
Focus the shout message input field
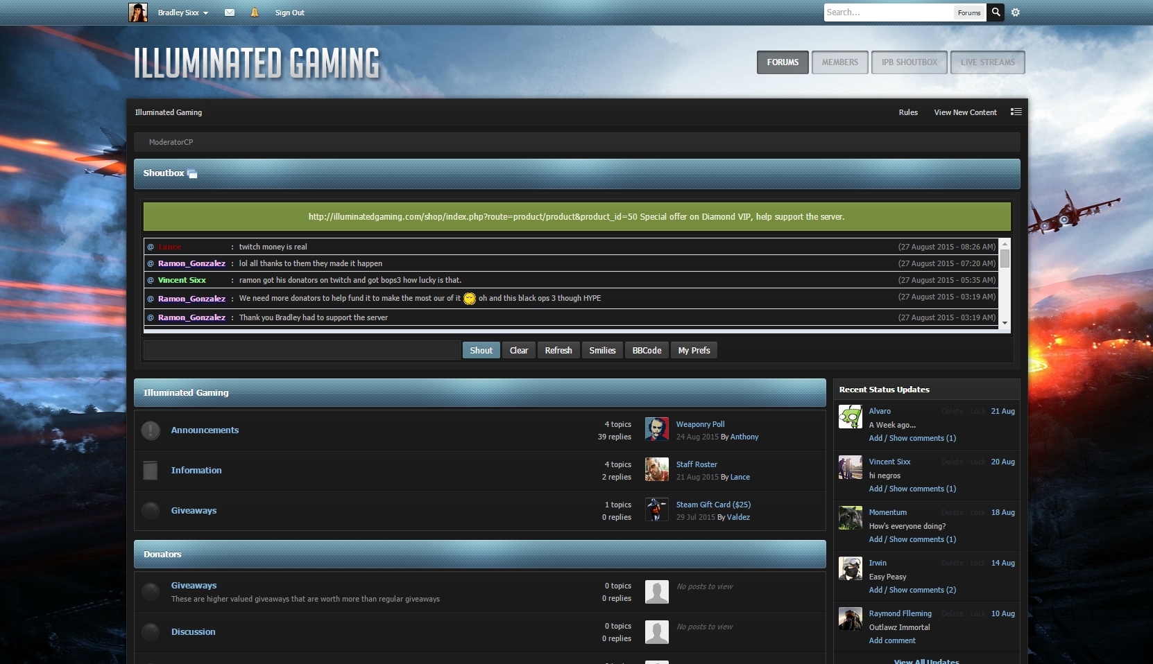pos(302,350)
